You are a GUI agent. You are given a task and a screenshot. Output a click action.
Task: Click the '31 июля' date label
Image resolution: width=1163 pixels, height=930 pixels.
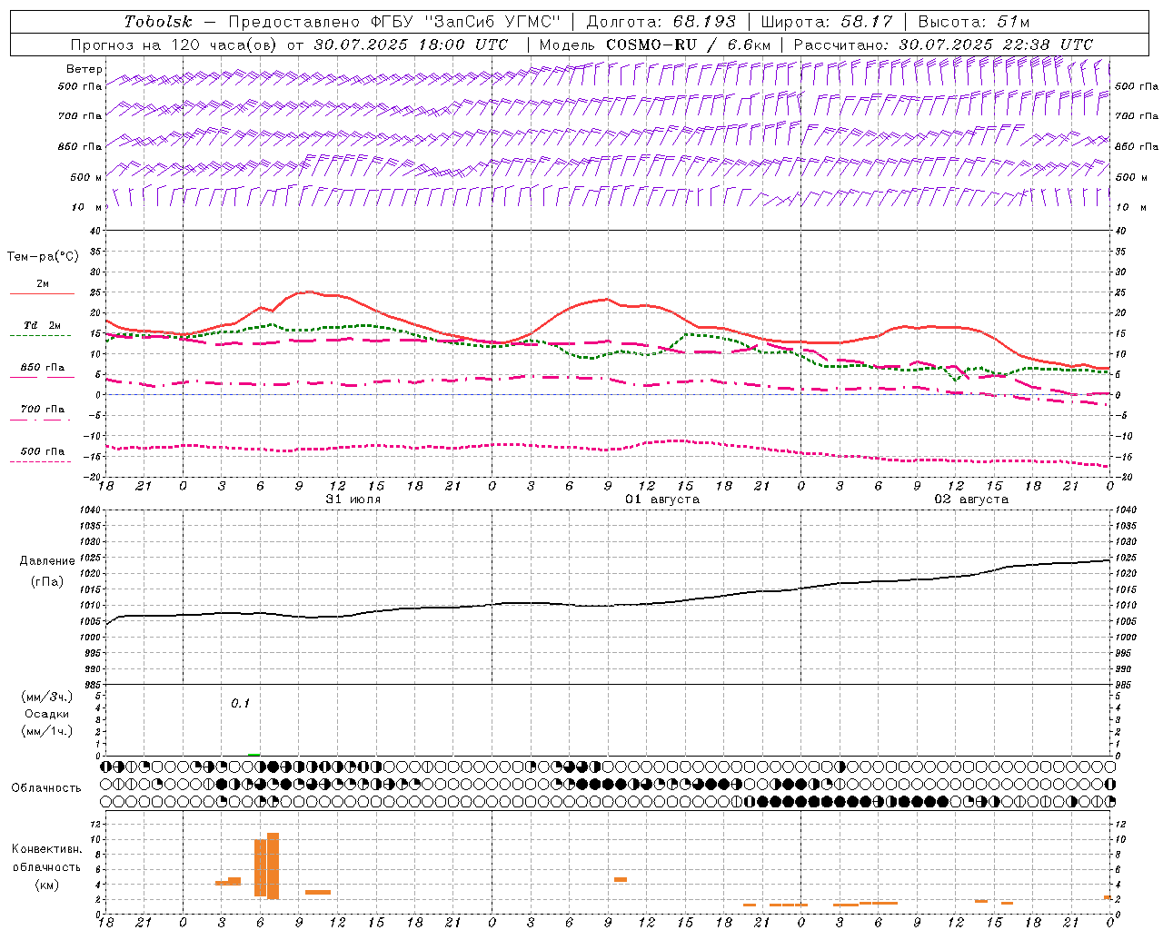tap(353, 500)
